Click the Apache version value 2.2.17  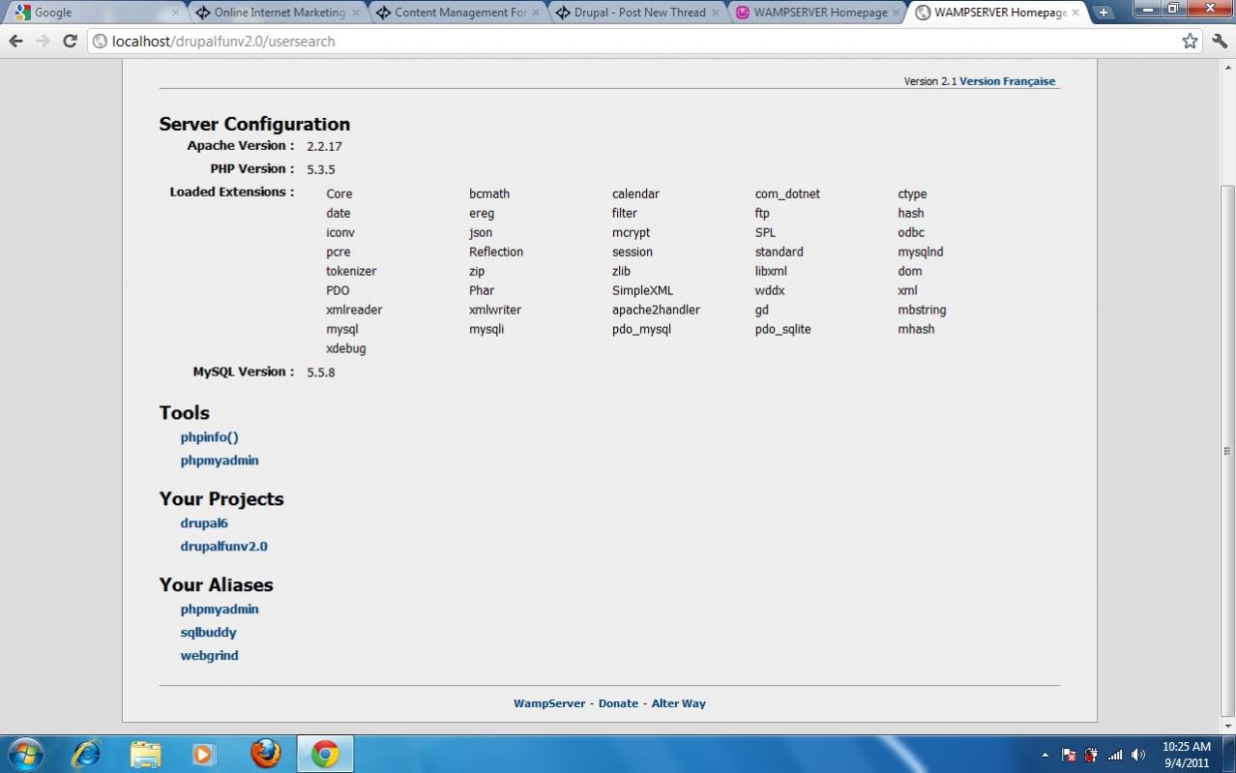pyautogui.click(x=324, y=147)
